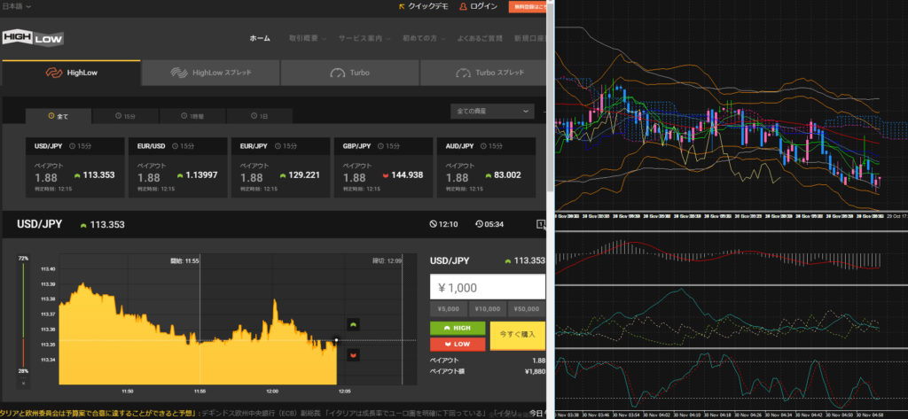Select the Turbo スプレッド tab
The image size is (908, 419).
(x=483, y=73)
